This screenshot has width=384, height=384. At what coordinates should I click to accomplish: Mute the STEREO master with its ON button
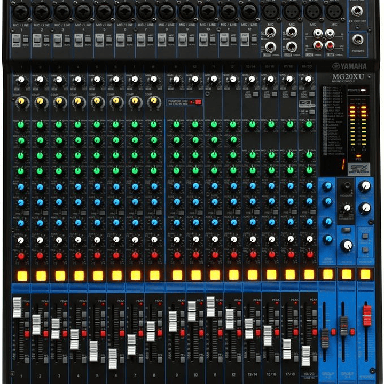(365, 274)
